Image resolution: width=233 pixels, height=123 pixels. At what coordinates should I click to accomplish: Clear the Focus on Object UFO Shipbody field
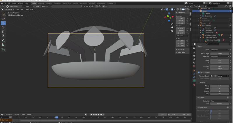point(228,76)
